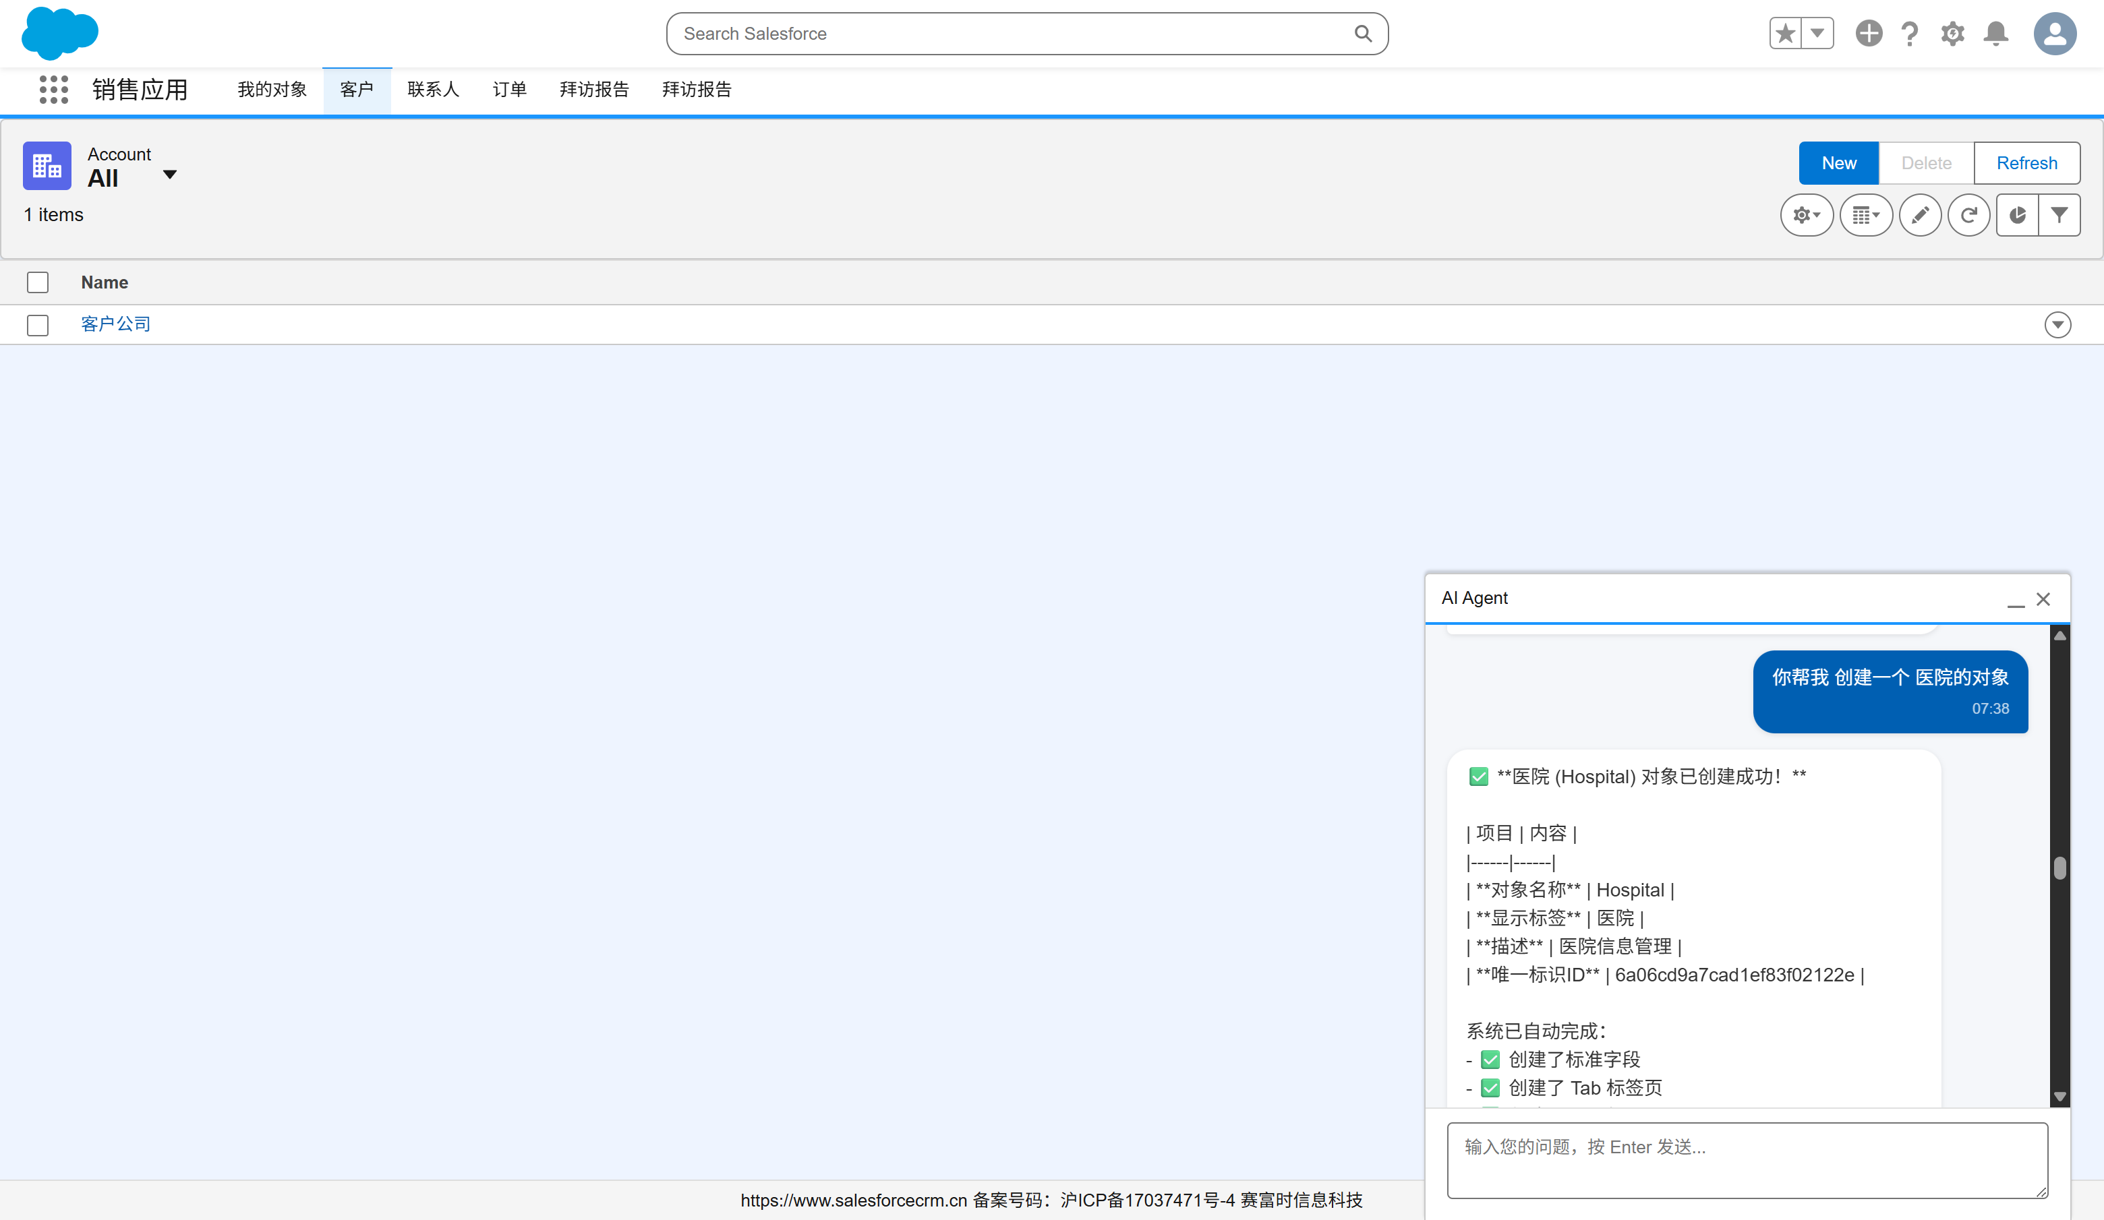Go to the 我的对象 tab
Image resolution: width=2104 pixels, height=1220 pixels.
(272, 89)
